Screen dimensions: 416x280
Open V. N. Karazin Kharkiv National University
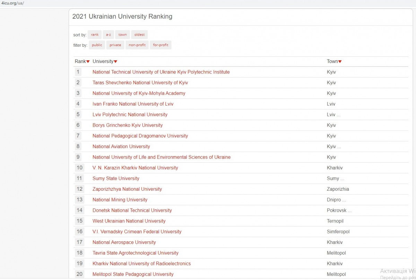coord(135,168)
